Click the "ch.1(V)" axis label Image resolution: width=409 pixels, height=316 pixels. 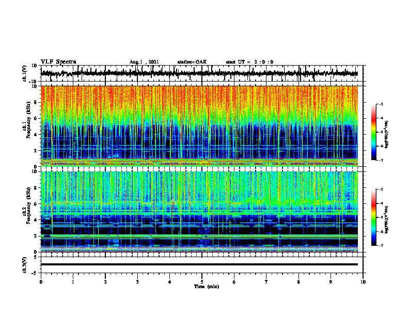point(25,73)
